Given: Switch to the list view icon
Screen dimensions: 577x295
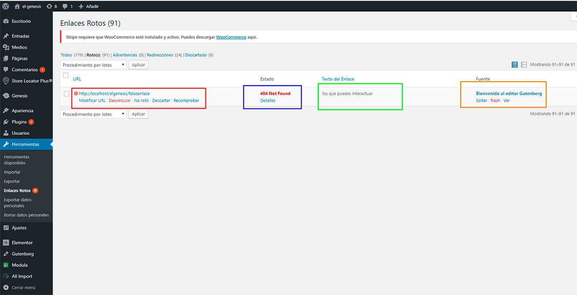Looking at the screenshot, I should click(x=514, y=65).
